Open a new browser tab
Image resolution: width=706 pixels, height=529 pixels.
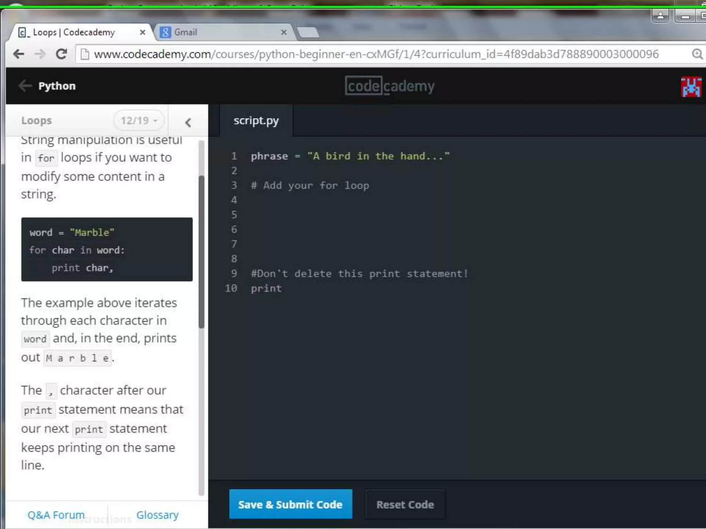pos(308,32)
